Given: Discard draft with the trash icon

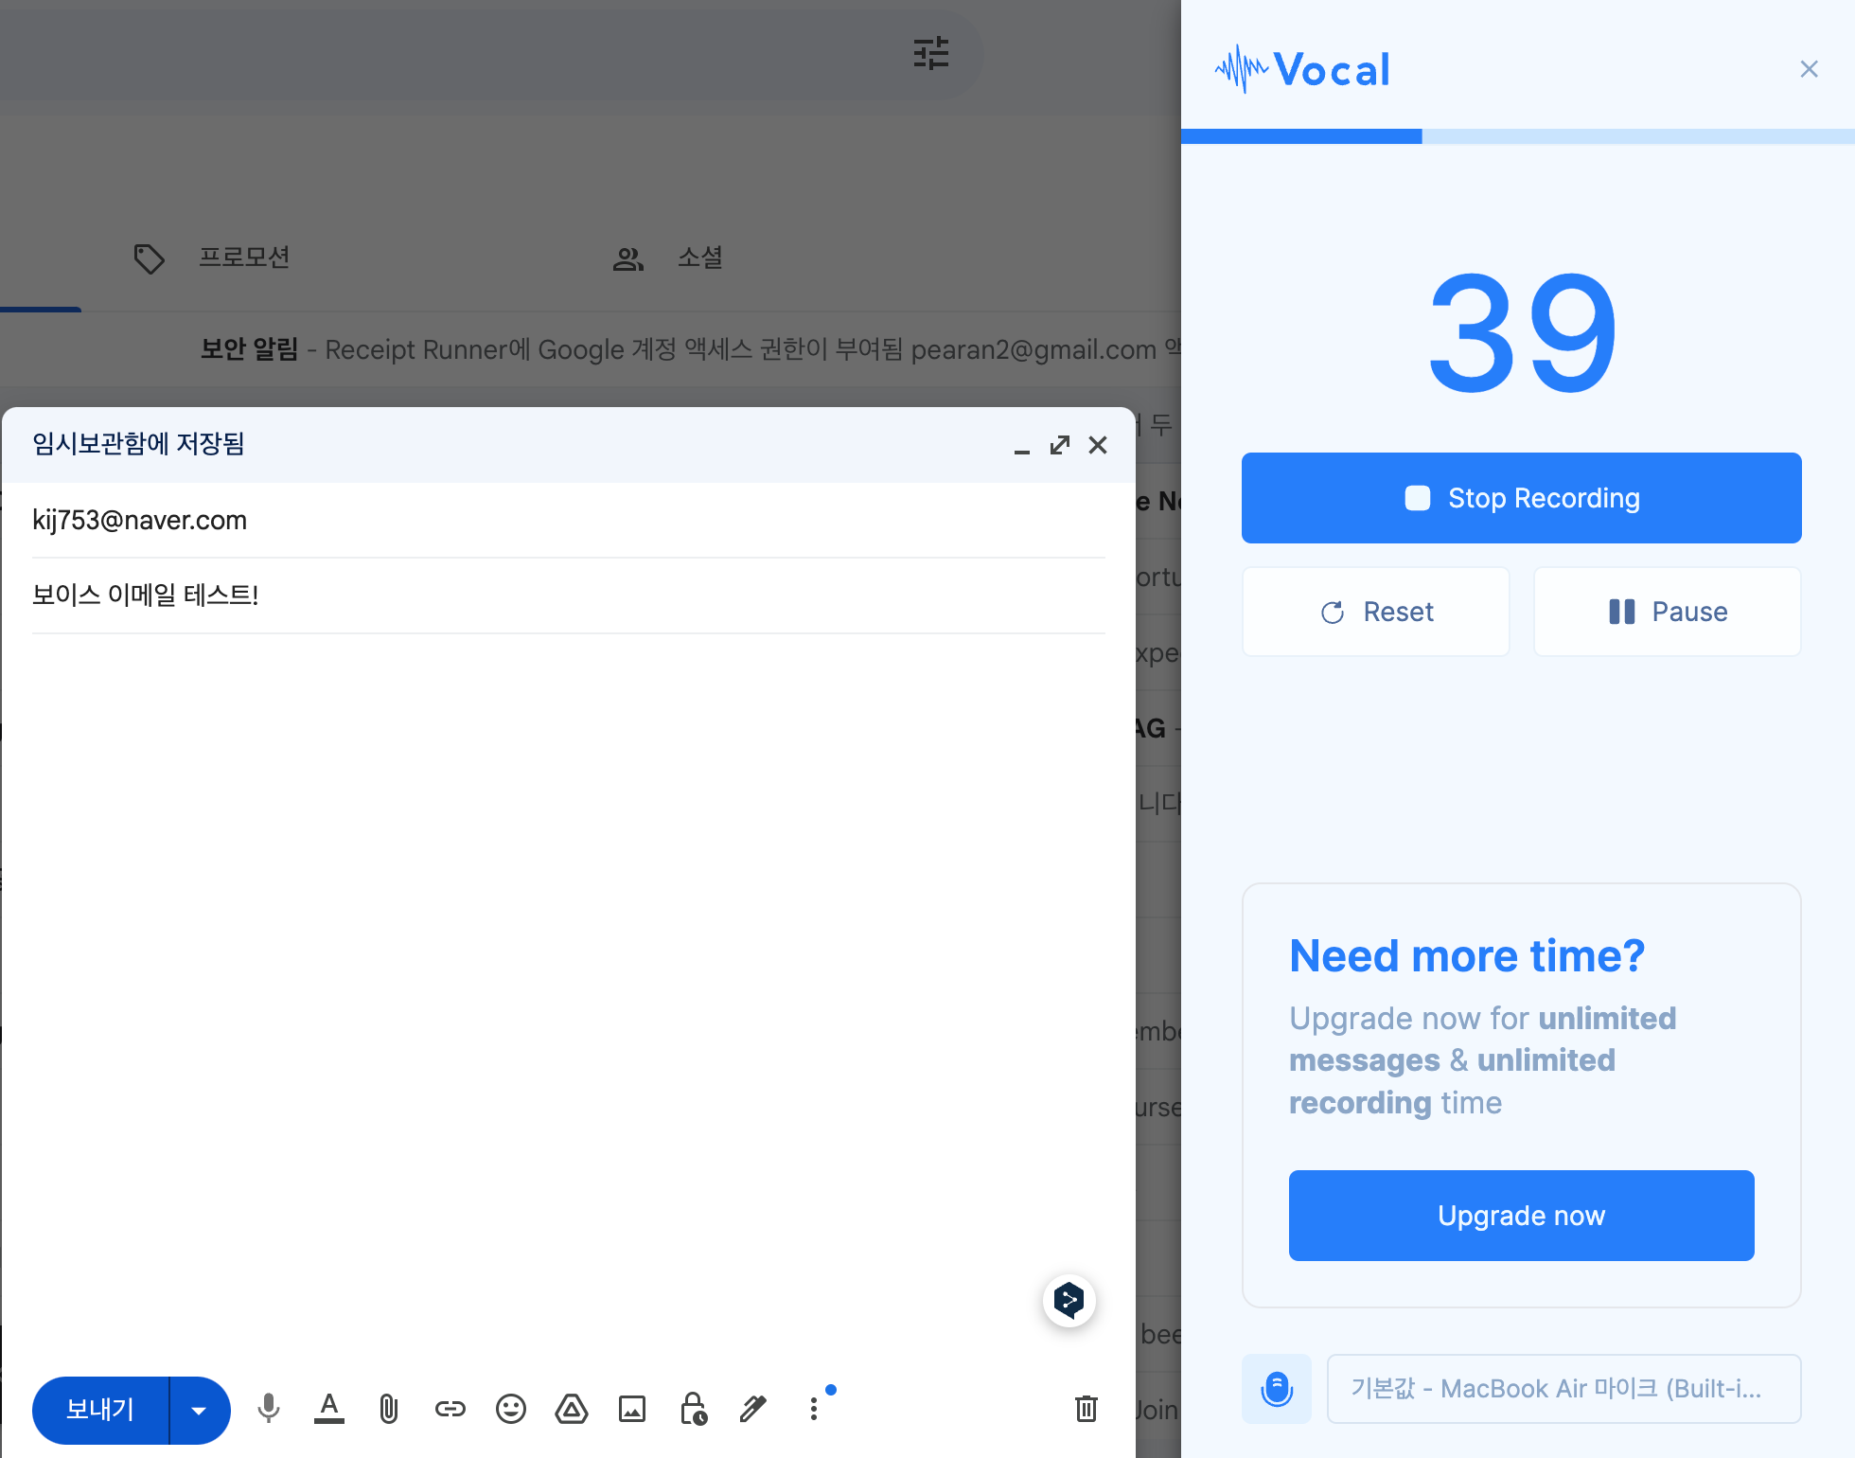Looking at the screenshot, I should 1086,1409.
